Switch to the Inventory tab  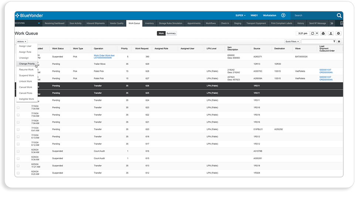click(149, 23)
